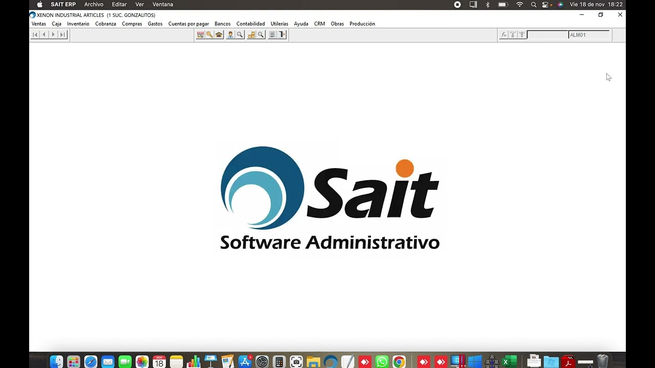
Task: Open the SAIT ERP application menu
Action: 63,5
